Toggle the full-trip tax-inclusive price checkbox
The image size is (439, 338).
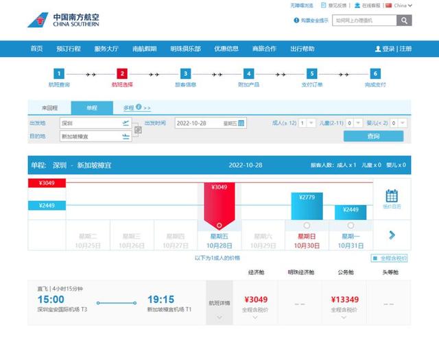[x=375, y=258]
